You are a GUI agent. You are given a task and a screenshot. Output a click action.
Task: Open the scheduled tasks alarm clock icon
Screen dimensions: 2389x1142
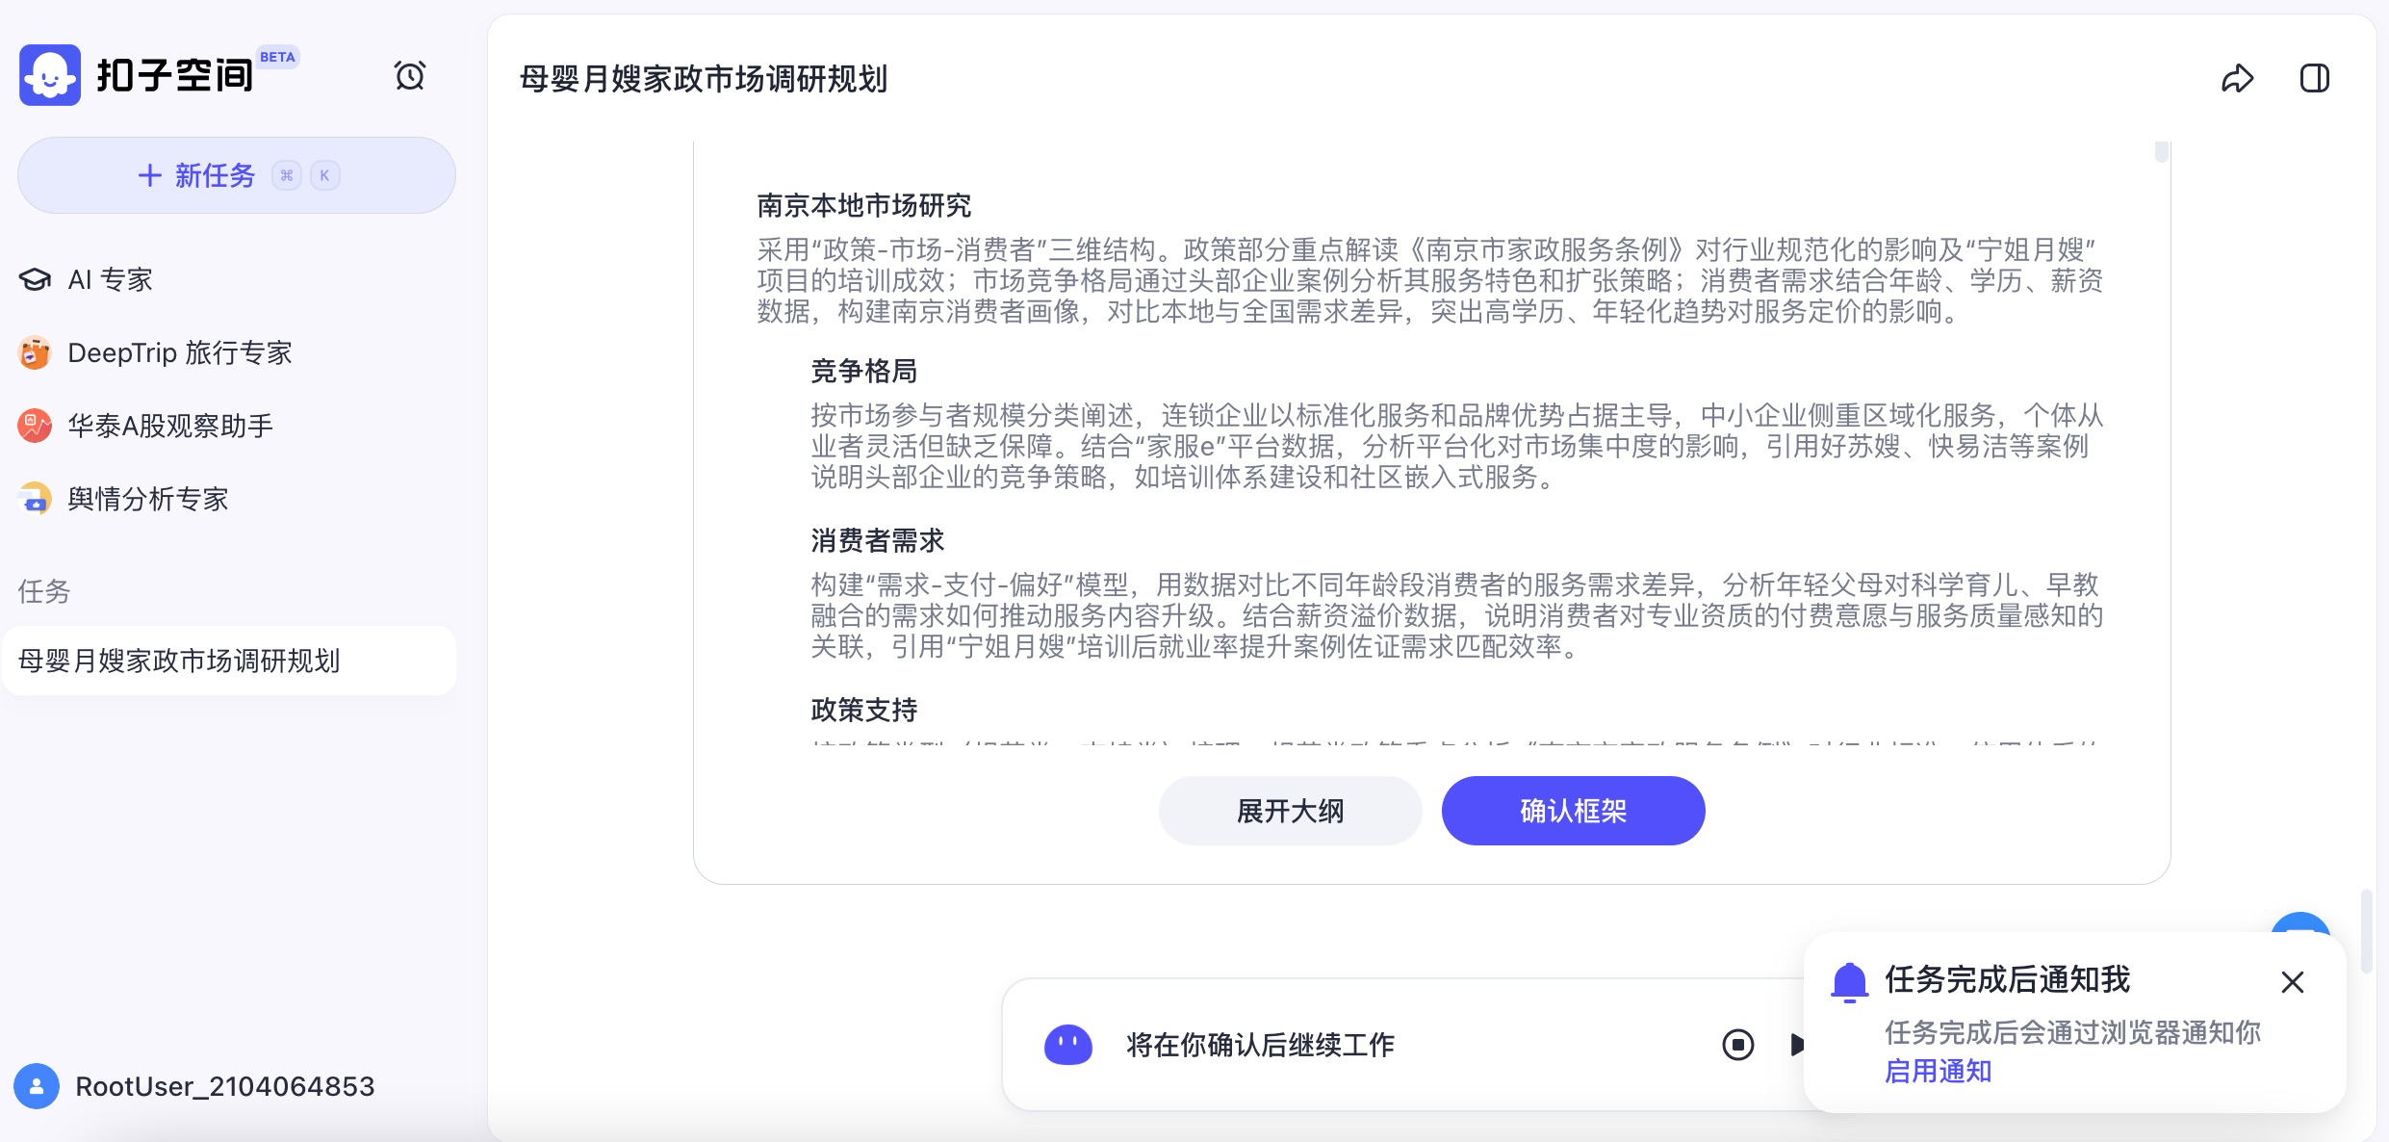point(410,75)
